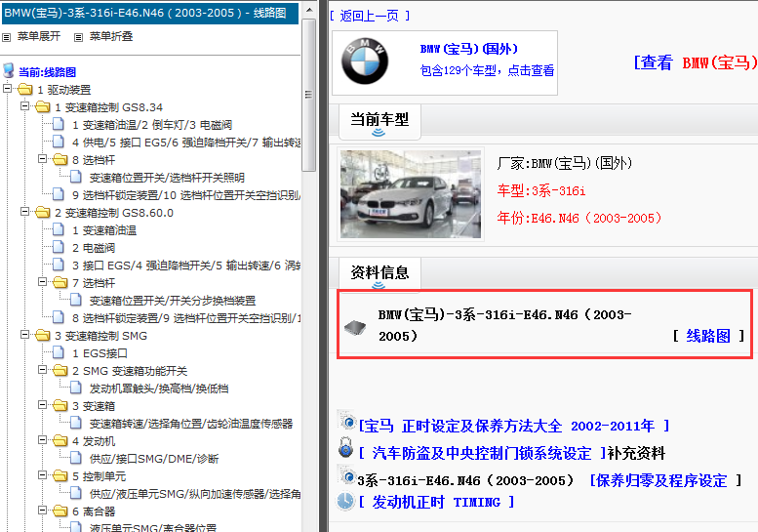Click the icon before 宝马 正时设定及保养方法大全
The width and height of the screenshot is (758, 532).
tap(346, 421)
